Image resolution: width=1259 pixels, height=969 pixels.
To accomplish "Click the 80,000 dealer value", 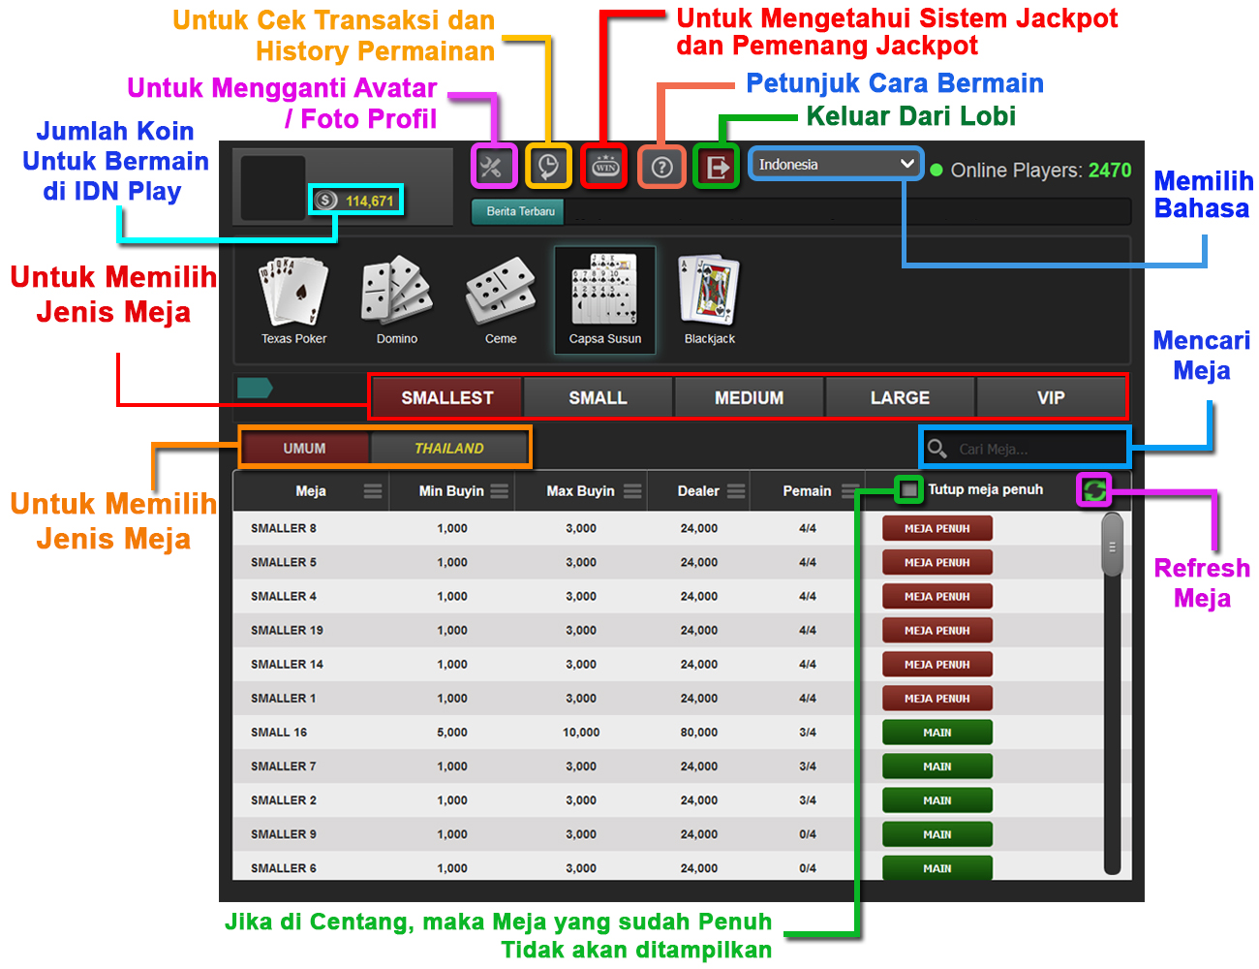I will pos(699,733).
